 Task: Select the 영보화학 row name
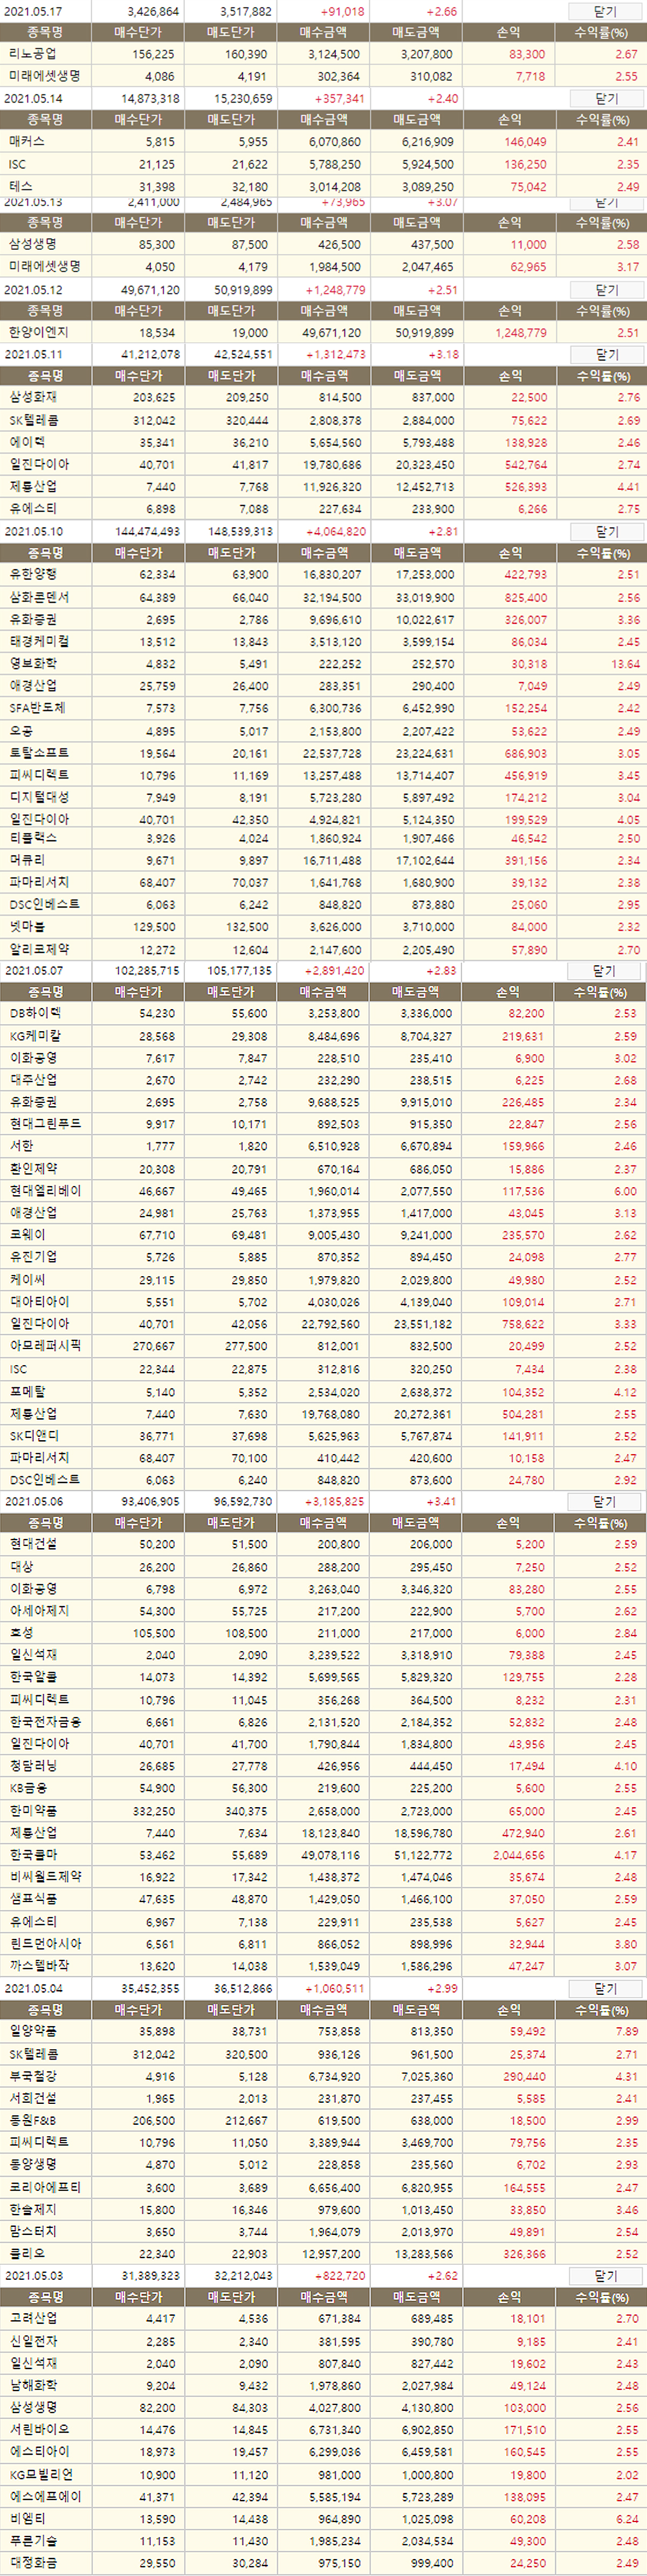pos(32,663)
